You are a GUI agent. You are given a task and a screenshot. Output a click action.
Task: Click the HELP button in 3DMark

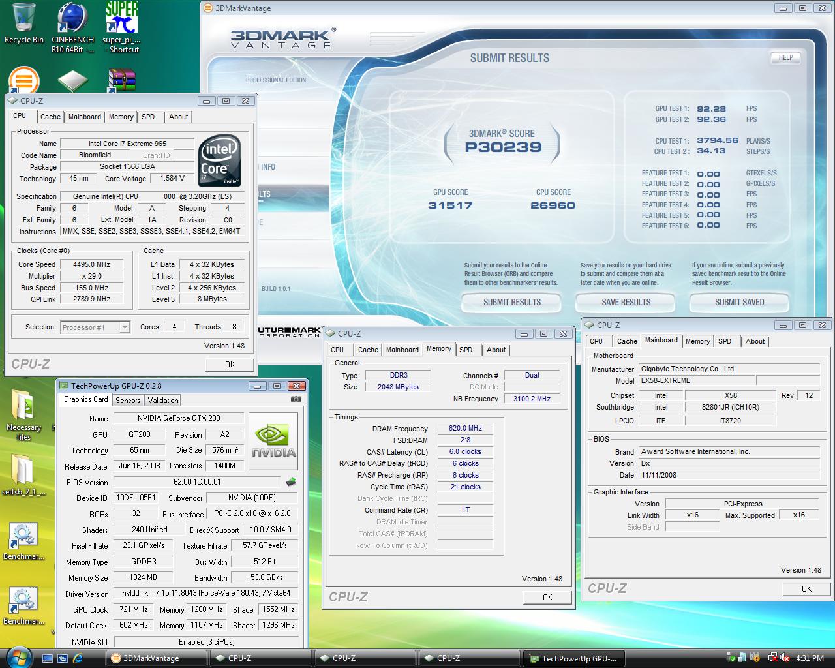(x=786, y=57)
